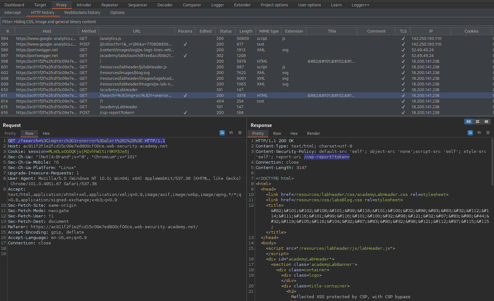
Task: Open the proxy Options sub-tab
Action: click(117, 12)
